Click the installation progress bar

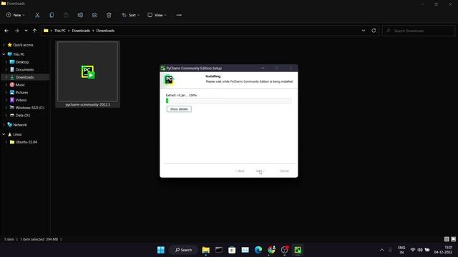[228, 101]
